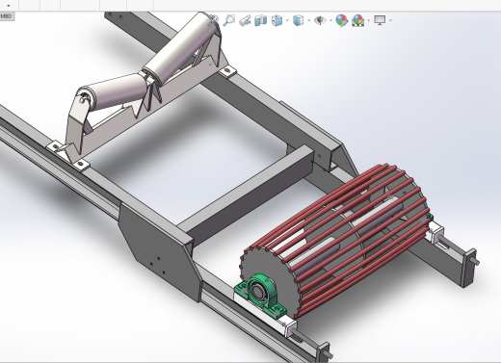This screenshot has width=501, height=363.
Task: Expand the Hide/Show Items dropdown arrow
Action: pos(330,20)
